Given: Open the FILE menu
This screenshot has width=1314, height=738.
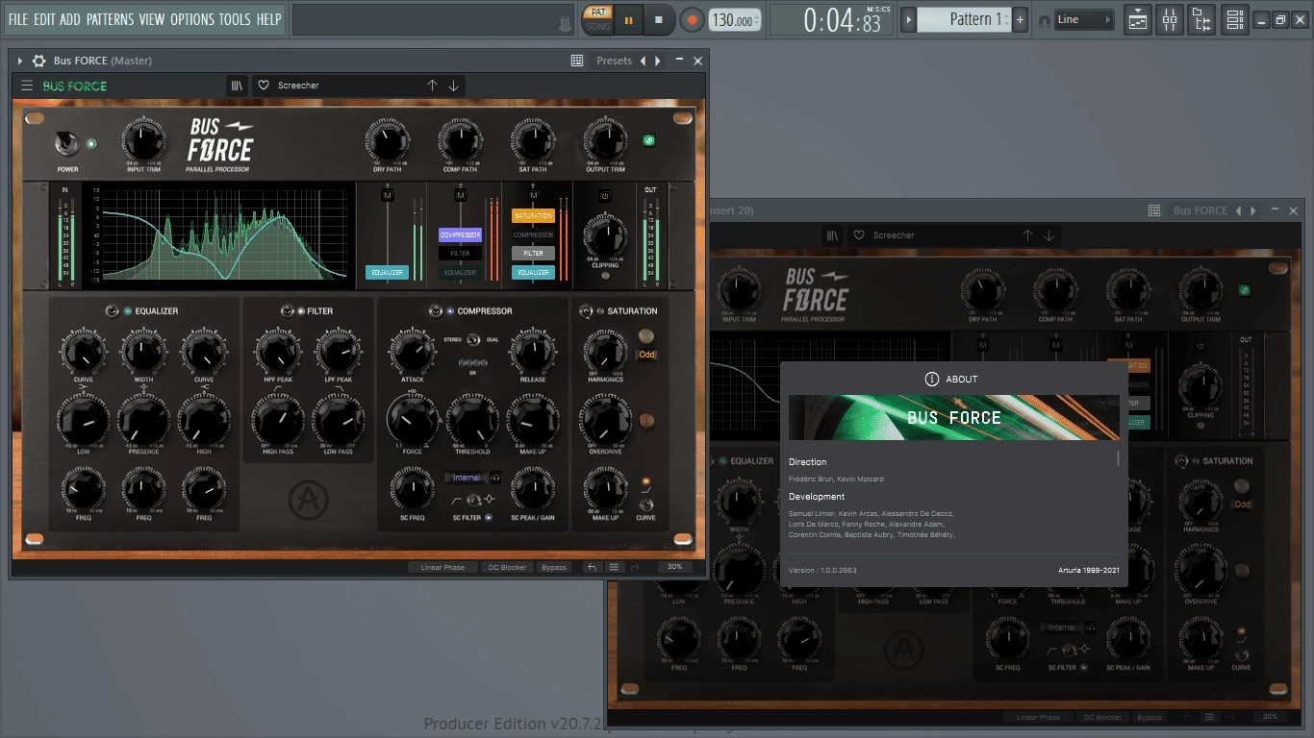Looking at the screenshot, I should [x=18, y=19].
